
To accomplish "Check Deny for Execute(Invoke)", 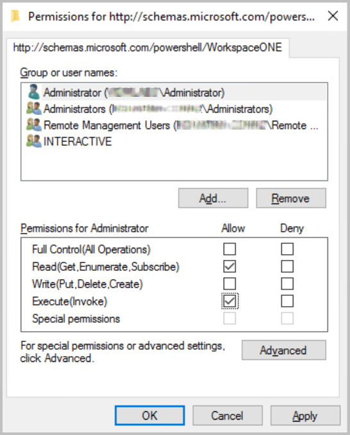I will [287, 301].
